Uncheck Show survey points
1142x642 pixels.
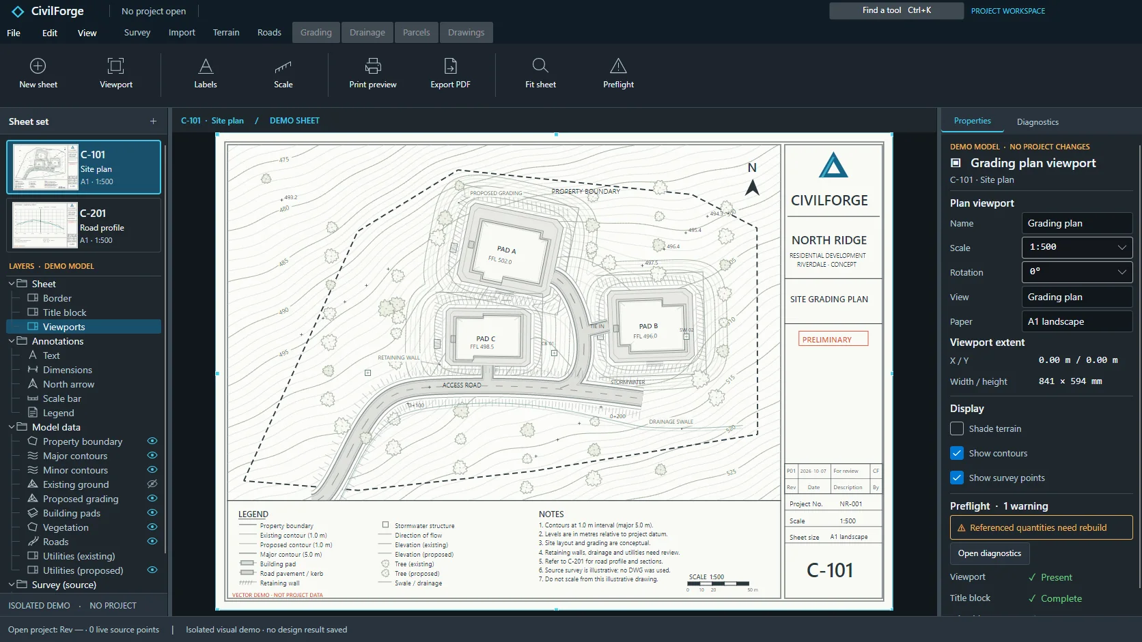957,478
